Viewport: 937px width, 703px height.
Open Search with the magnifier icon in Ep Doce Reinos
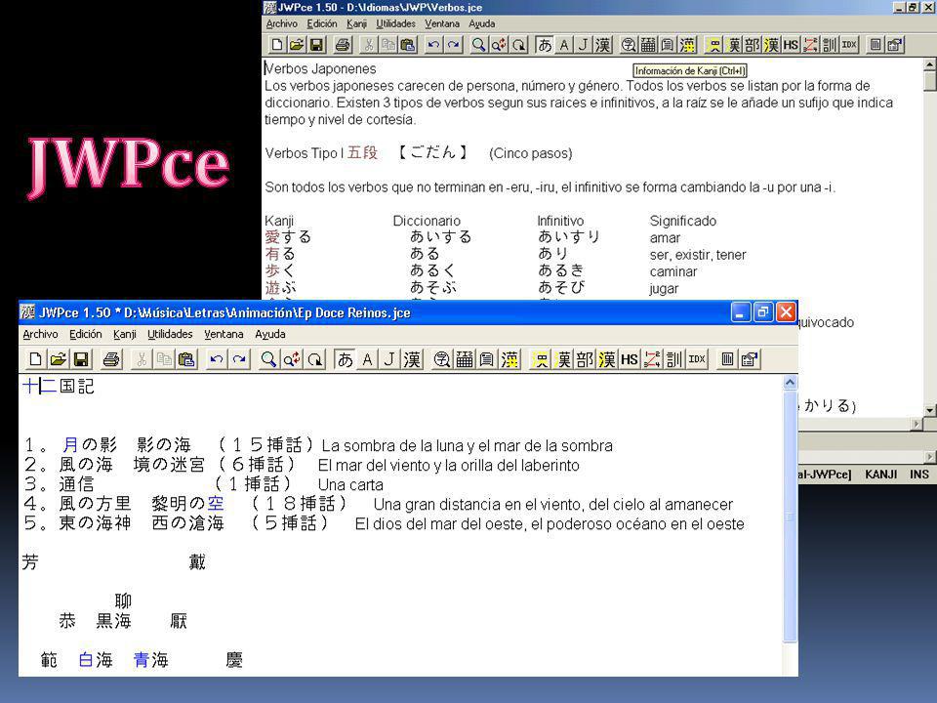[x=269, y=359]
